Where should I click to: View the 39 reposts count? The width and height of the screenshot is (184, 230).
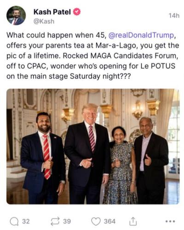point(67,221)
